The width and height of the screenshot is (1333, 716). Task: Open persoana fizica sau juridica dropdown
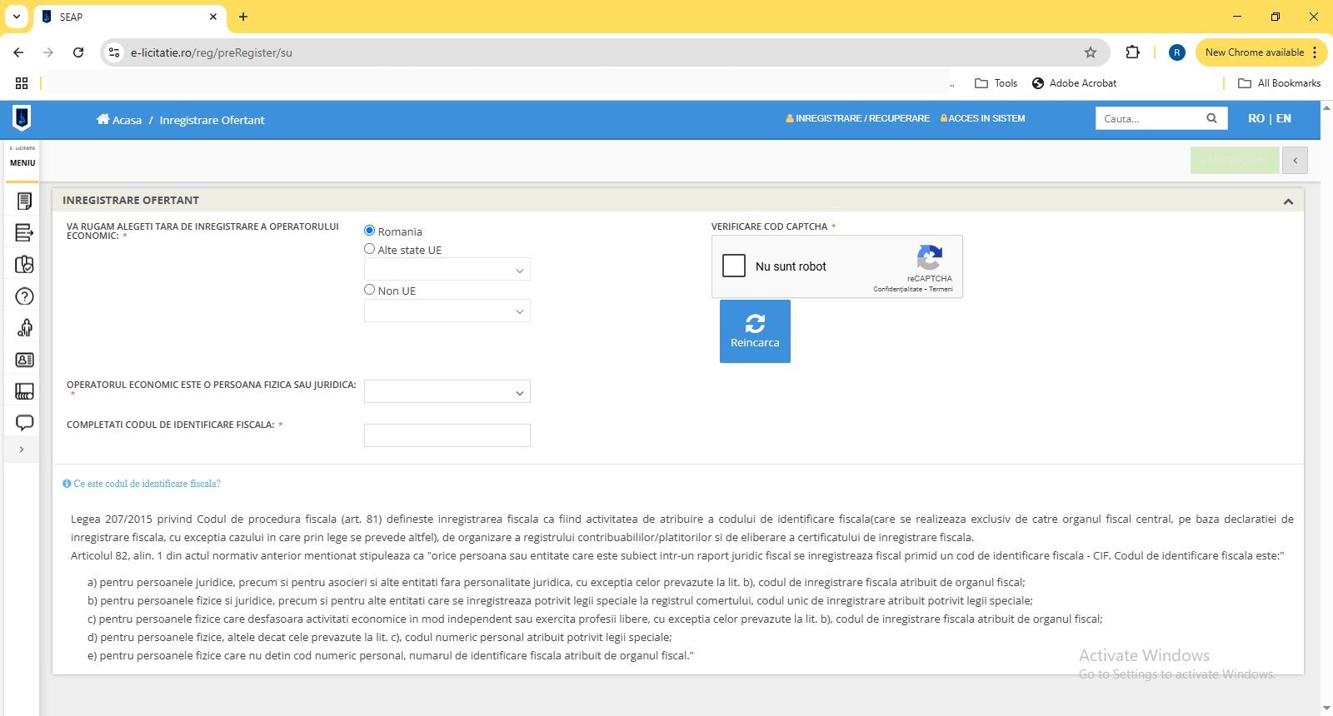(447, 392)
